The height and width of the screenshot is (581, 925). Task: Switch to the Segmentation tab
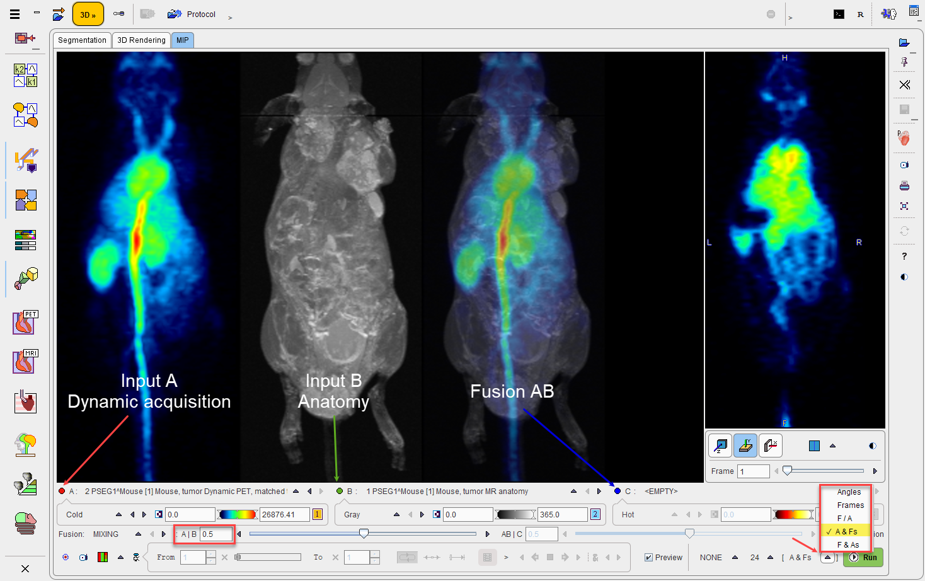click(x=82, y=40)
